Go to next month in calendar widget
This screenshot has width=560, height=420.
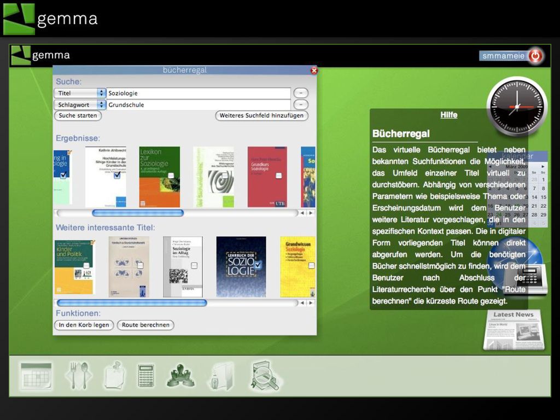point(543,166)
